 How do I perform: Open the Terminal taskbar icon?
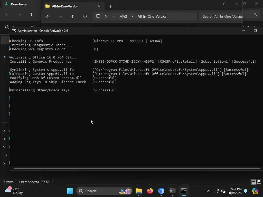(x=172, y=191)
